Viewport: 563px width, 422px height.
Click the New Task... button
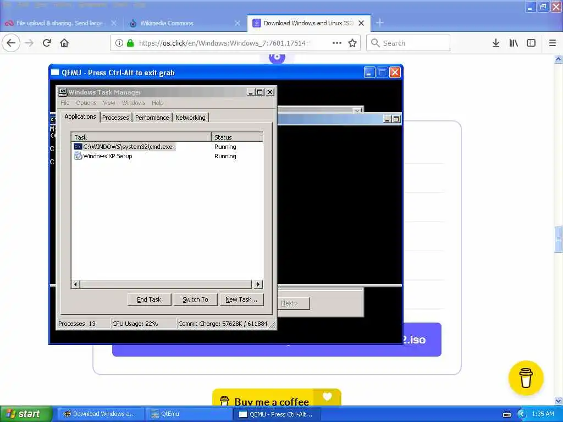coord(241,299)
